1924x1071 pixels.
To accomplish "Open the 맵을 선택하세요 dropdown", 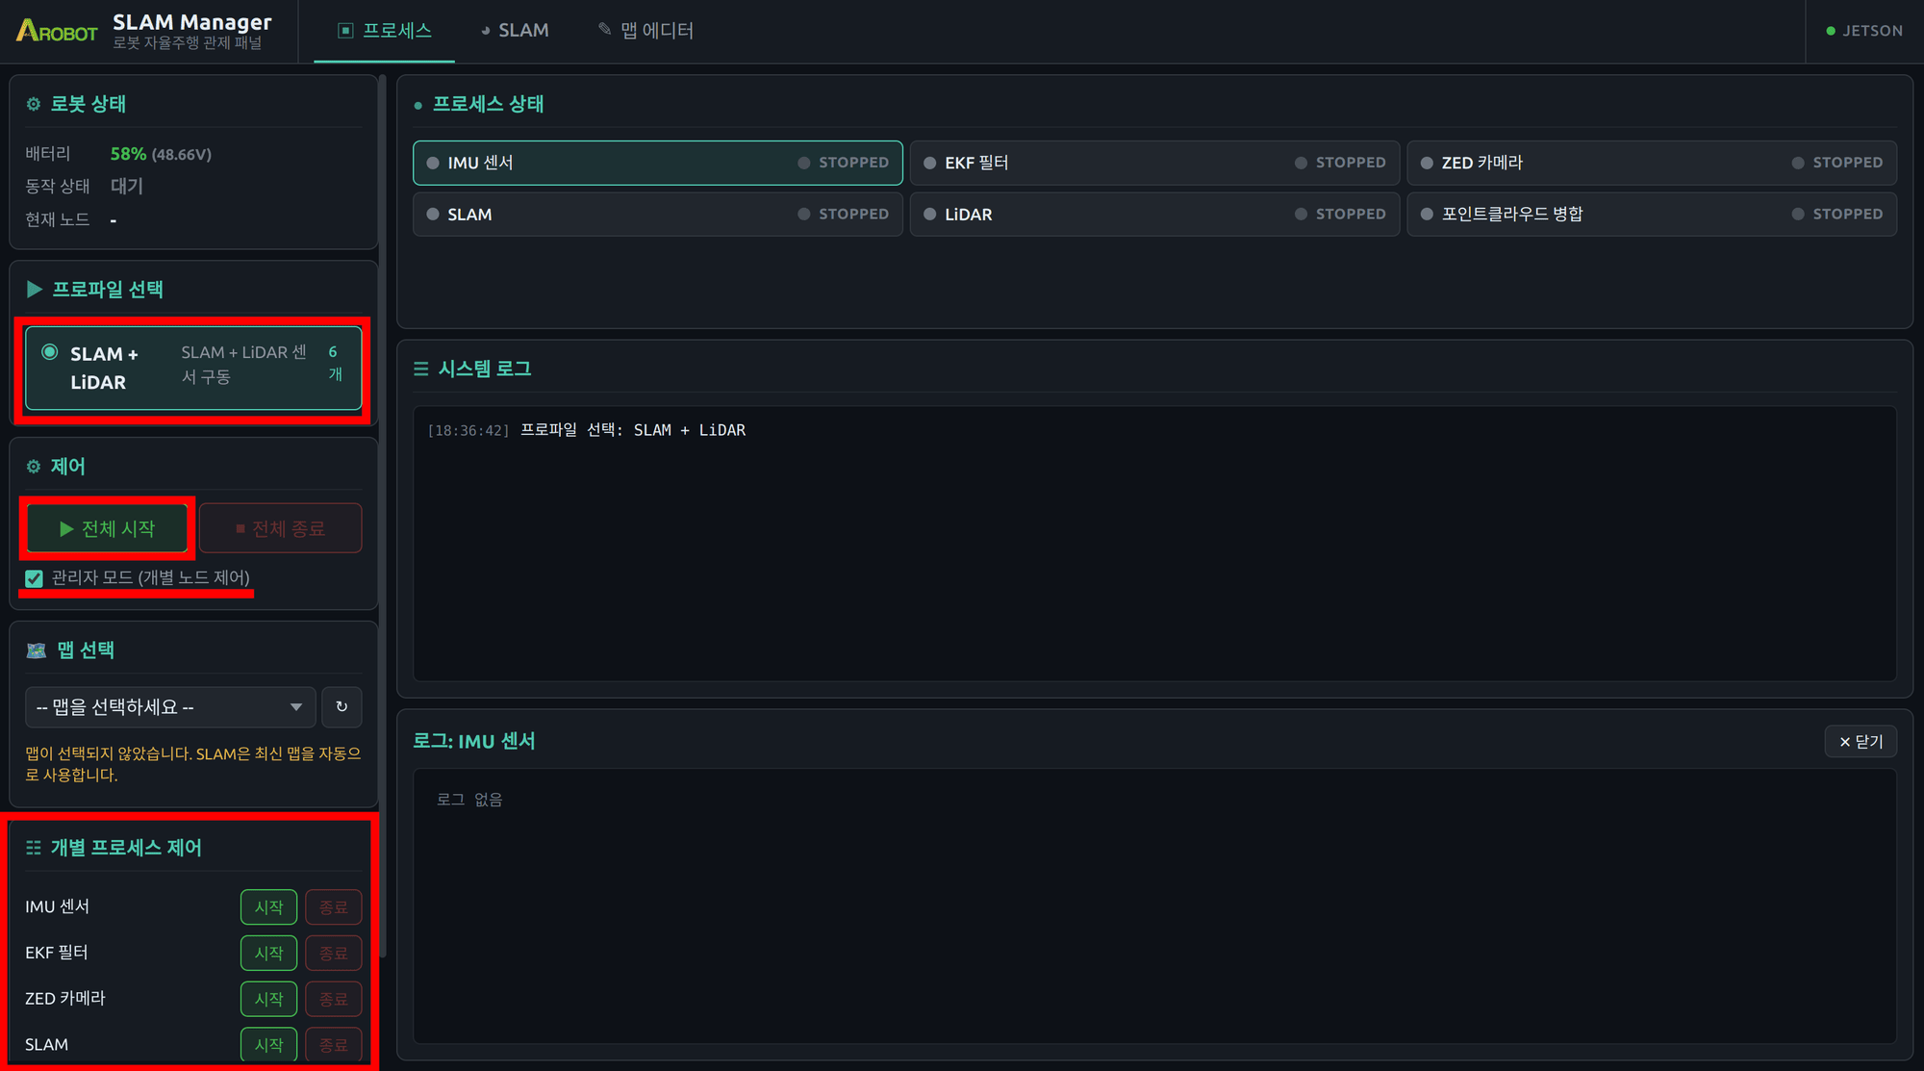I will [x=170, y=707].
